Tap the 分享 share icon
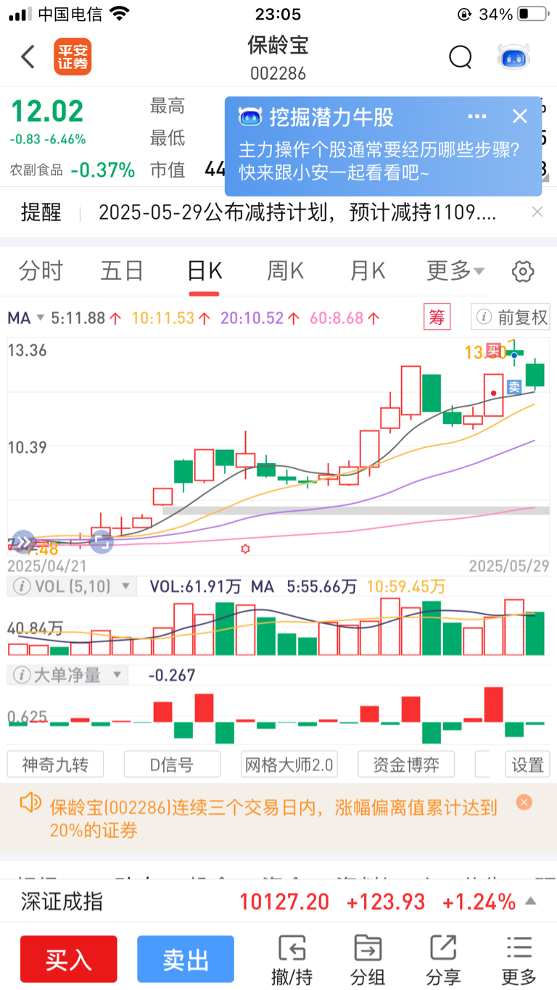This screenshot has height=990, width=557. pyautogui.click(x=443, y=960)
